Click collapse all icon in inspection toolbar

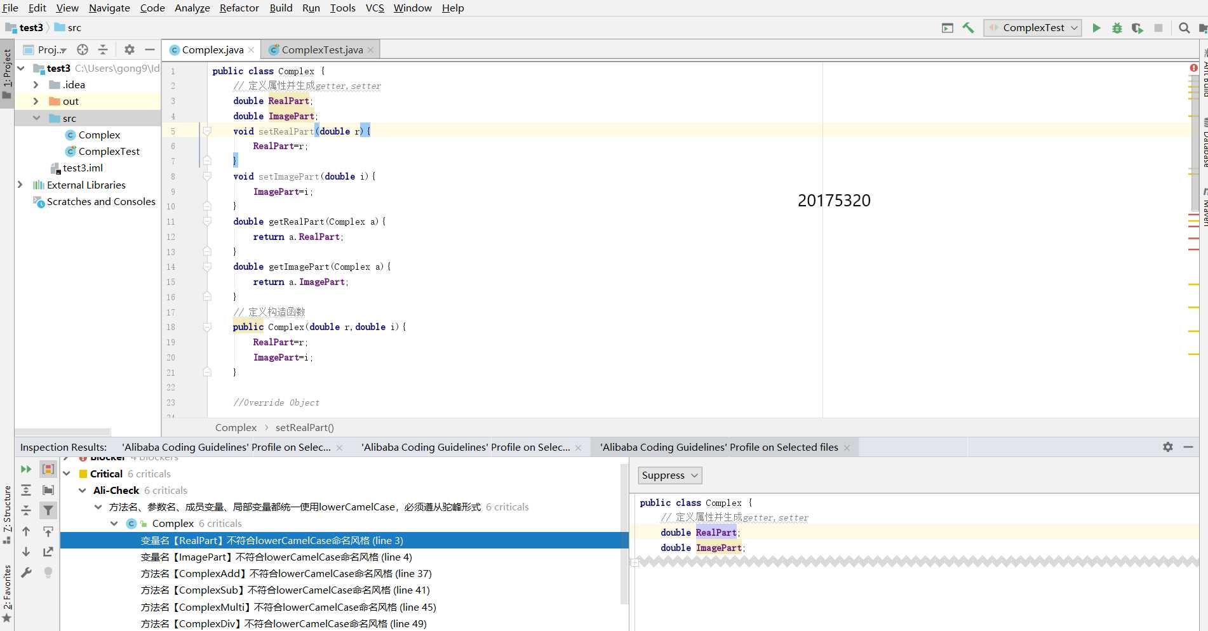pos(26,510)
